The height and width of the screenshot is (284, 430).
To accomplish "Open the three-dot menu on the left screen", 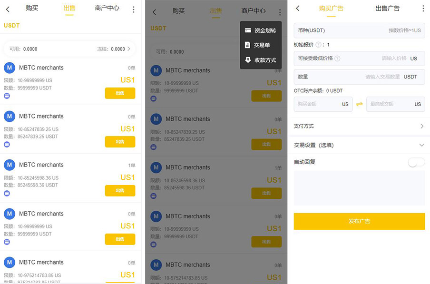I will tap(134, 10).
